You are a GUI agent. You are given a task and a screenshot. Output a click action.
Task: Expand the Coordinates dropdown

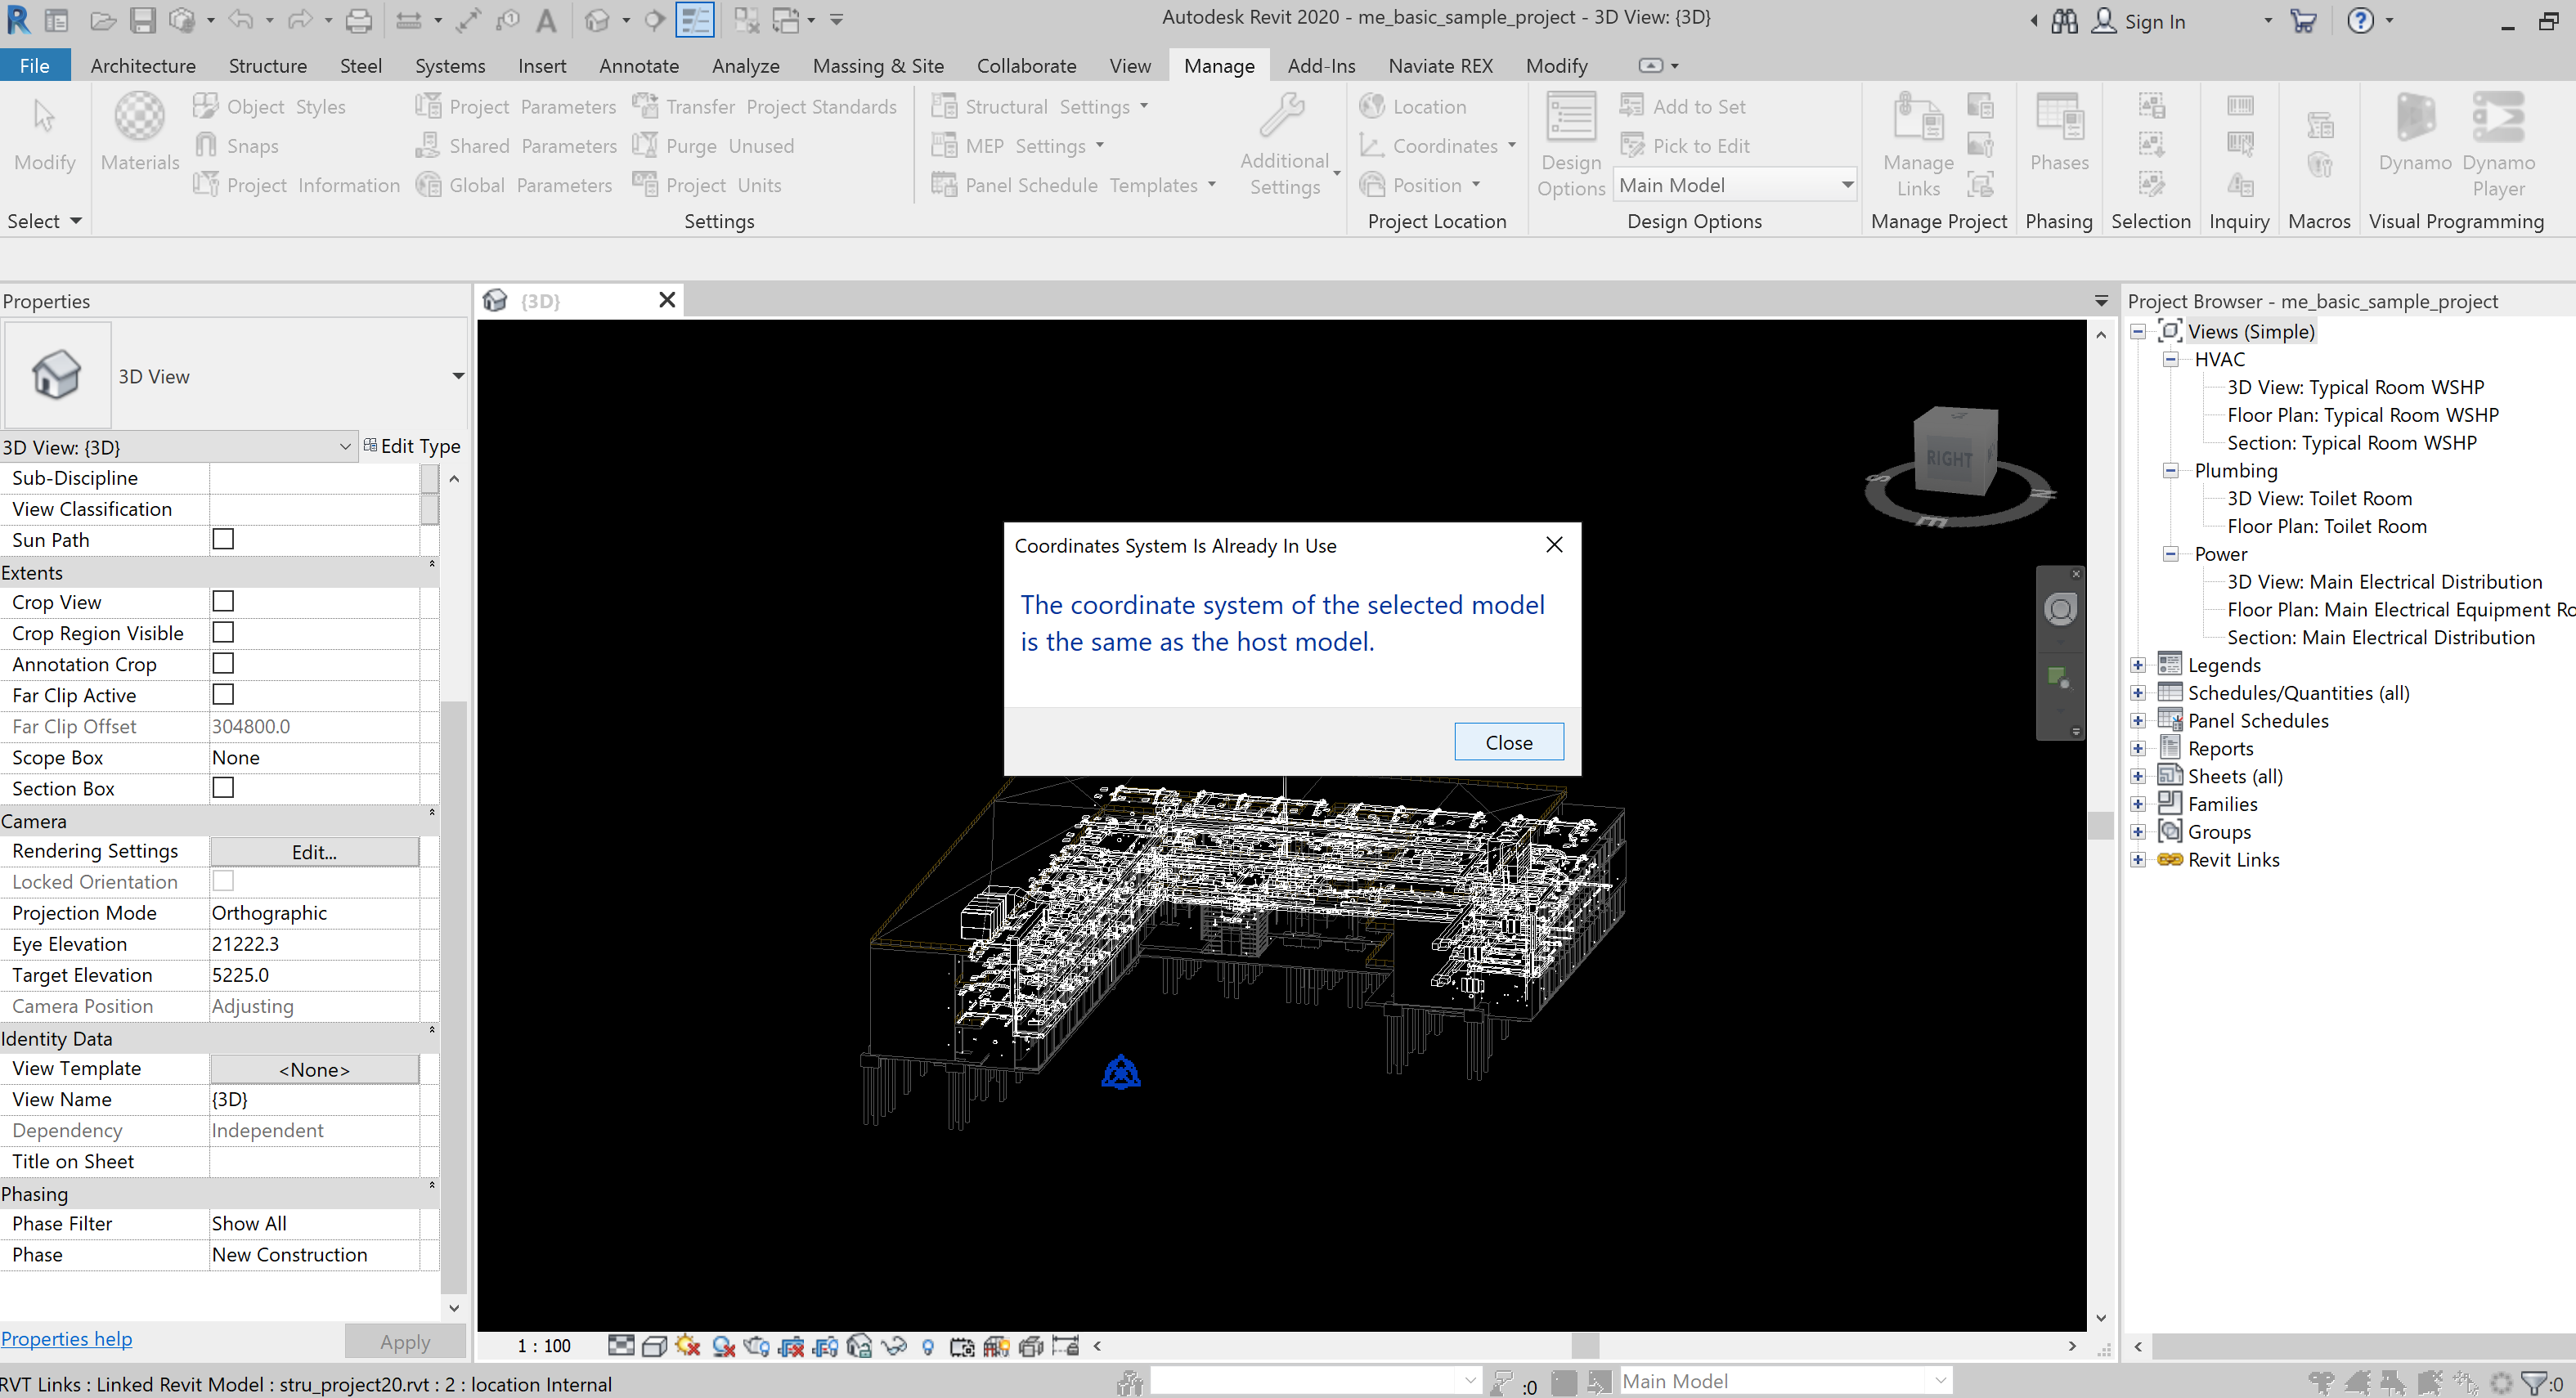click(x=1510, y=145)
